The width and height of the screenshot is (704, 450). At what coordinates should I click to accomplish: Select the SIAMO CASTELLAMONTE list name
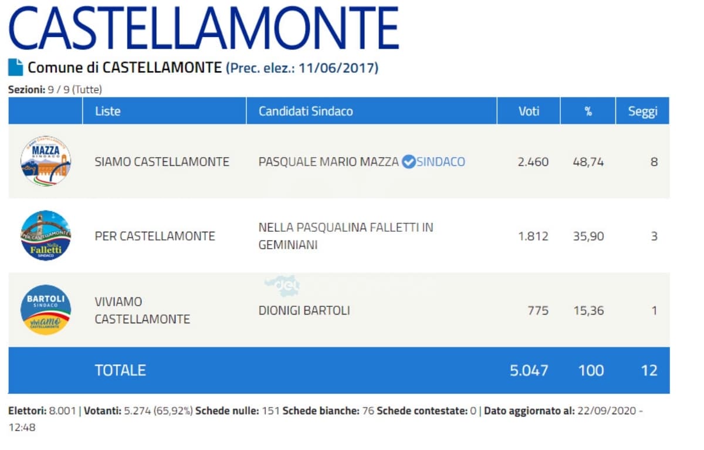tap(162, 162)
